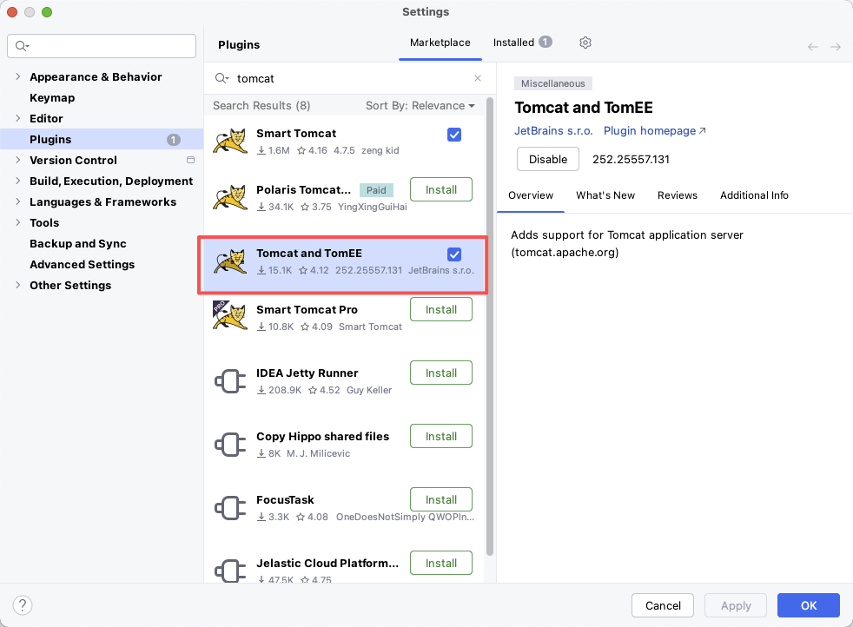Uncheck the Smart Tomcat plugin checkbox

tap(454, 135)
